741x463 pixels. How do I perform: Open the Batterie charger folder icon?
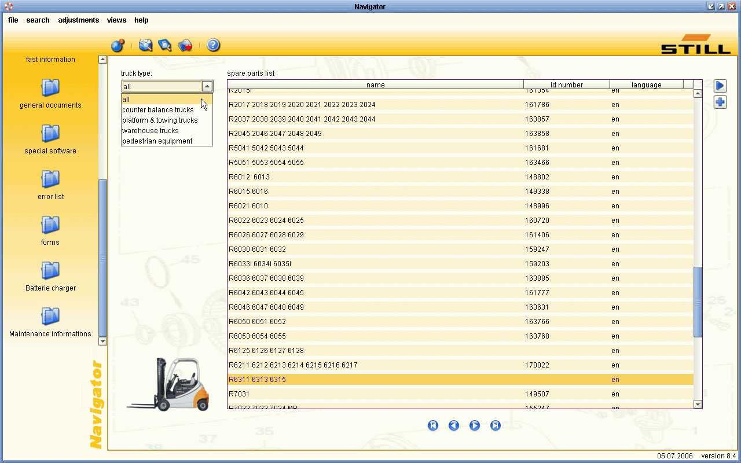coord(50,270)
